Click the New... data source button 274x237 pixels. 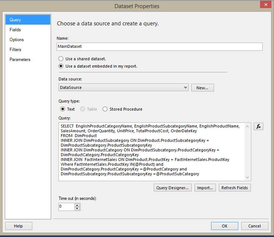point(202,88)
